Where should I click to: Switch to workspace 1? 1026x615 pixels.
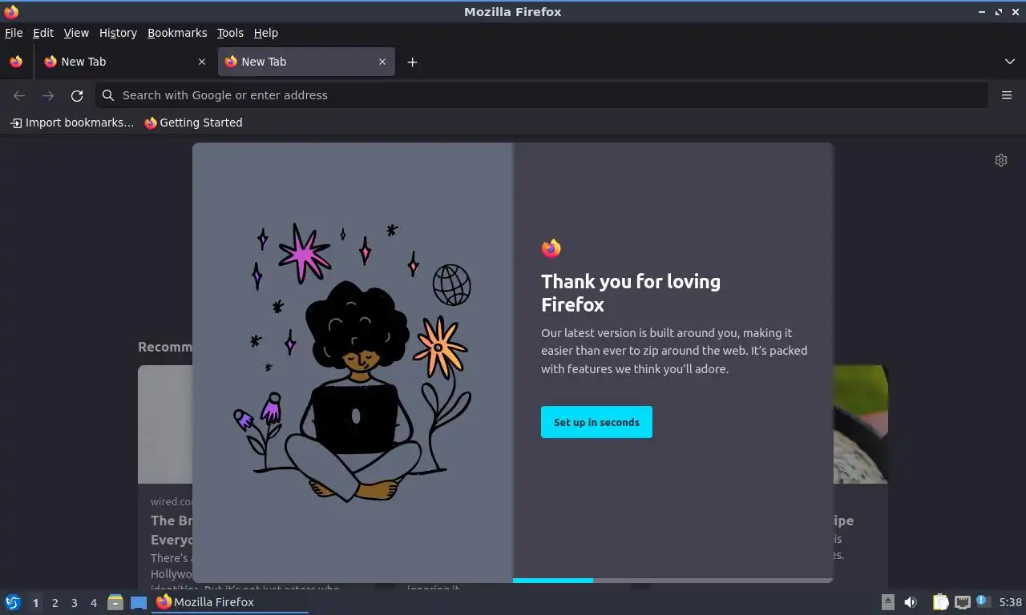35,603
